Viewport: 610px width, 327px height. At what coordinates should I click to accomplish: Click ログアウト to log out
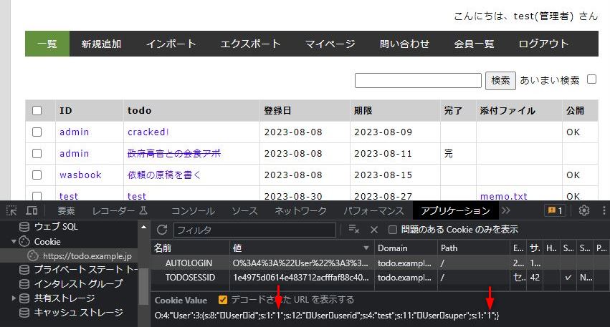pos(543,44)
